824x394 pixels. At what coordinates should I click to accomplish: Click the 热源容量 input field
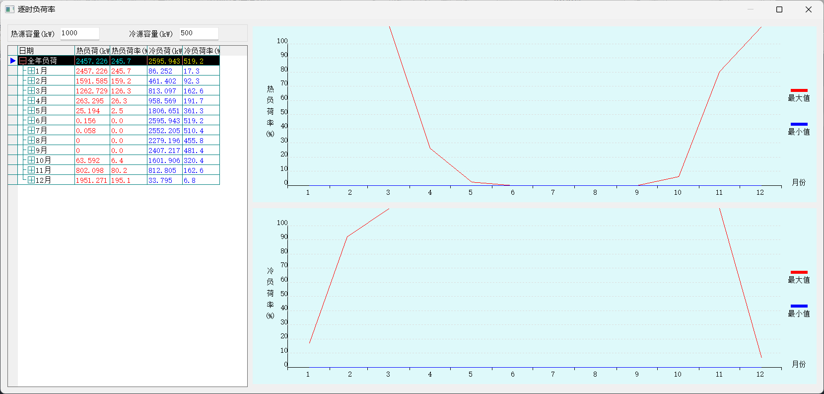click(79, 33)
